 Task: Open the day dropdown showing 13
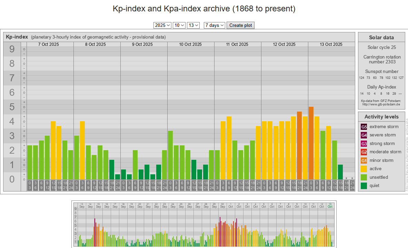(x=193, y=25)
